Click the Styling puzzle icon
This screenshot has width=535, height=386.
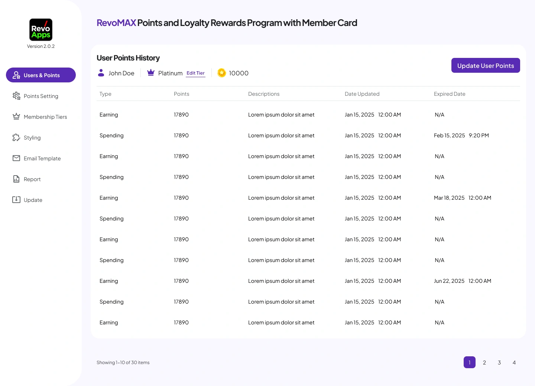(x=16, y=137)
